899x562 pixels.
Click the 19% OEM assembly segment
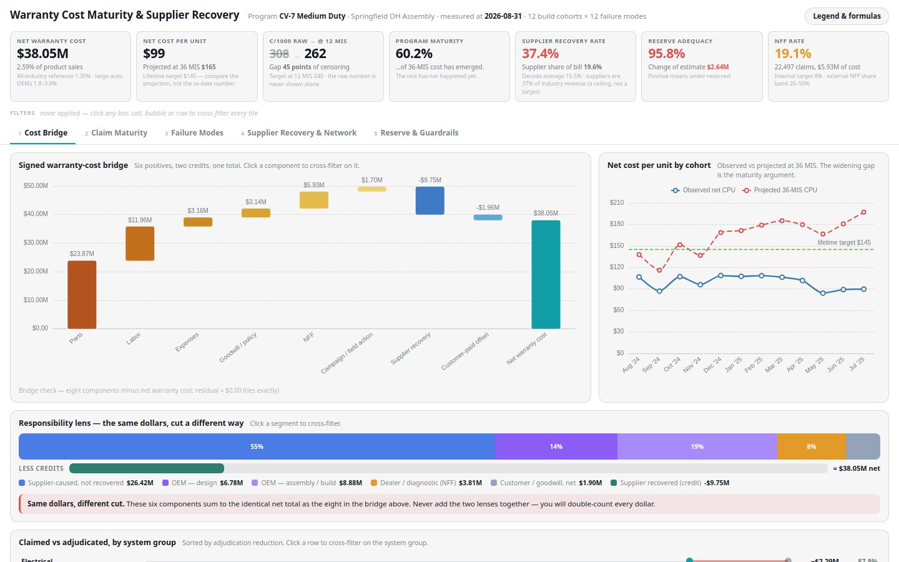click(697, 446)
